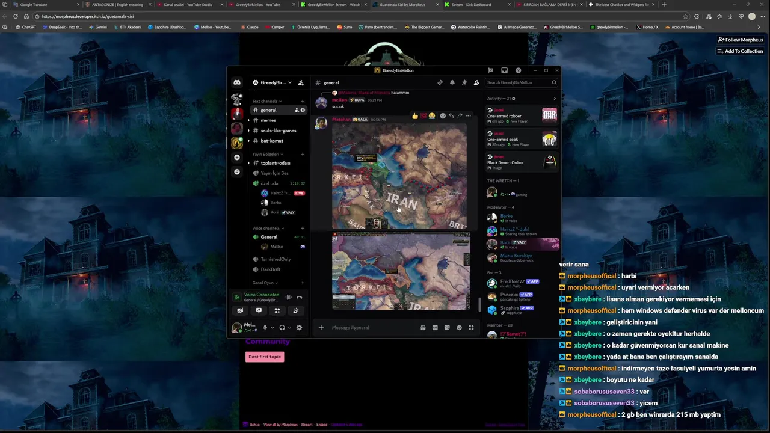Open gift icon in message bar

tap(423, 328)
